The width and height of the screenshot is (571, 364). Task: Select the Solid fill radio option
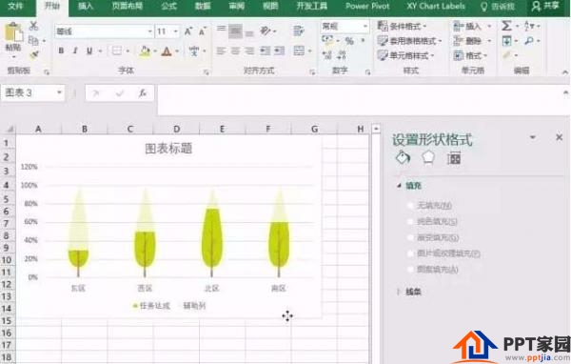click(410, 221)
